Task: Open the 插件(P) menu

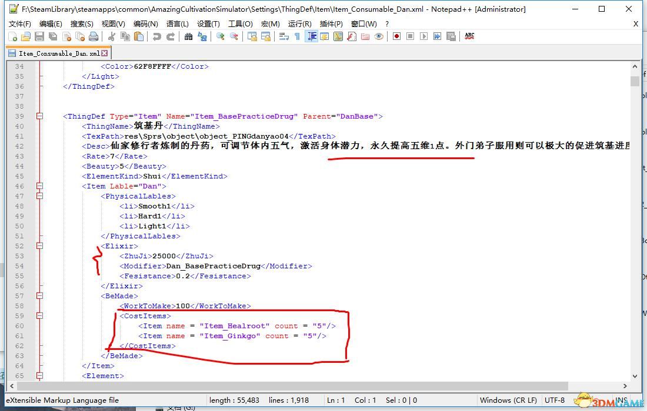Action: [x=331, y=23]
